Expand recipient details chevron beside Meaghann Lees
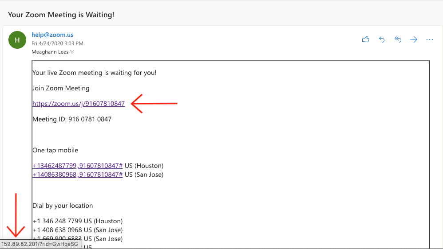The image size is (443, 249). click(72, 52)
